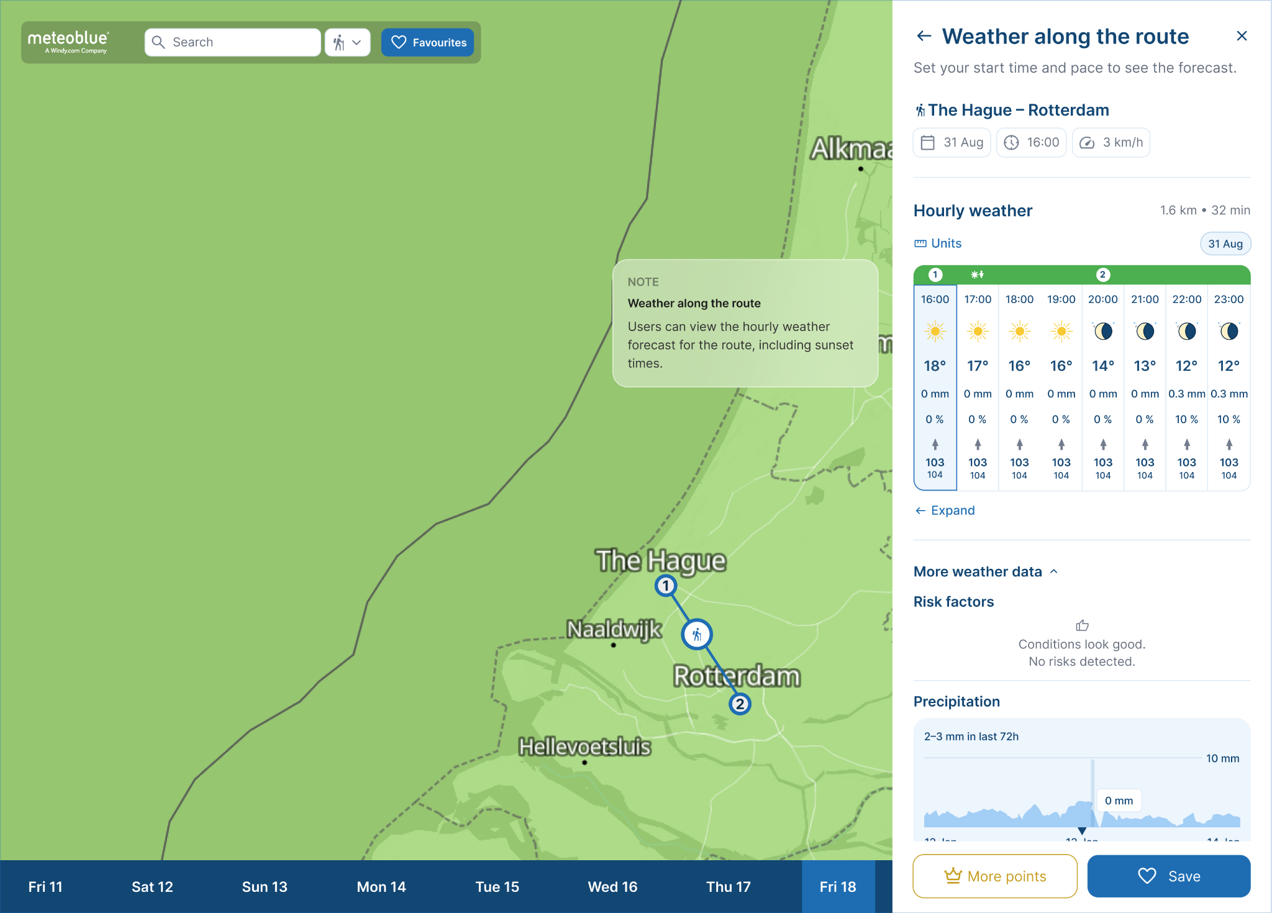Image resolution: width=1272 pixels, height=913 pixels.
Task: Click the sun icon at 17:00
Action: click(x=978, y=332)
